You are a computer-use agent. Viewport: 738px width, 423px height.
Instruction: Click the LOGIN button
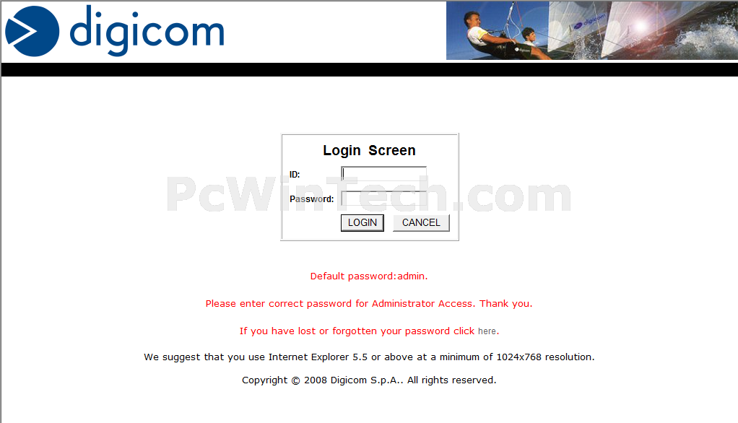point(363,222)
